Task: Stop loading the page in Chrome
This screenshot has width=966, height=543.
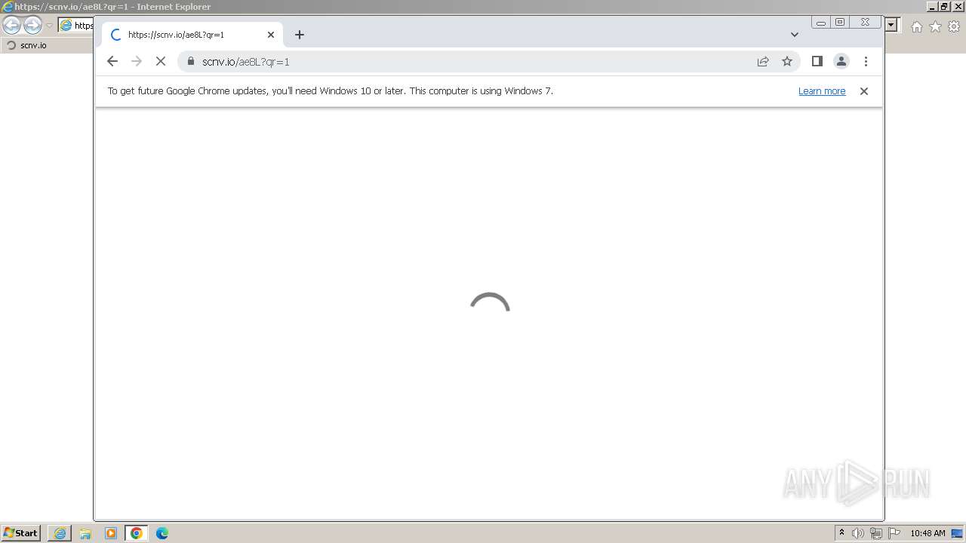Action: 161,61
